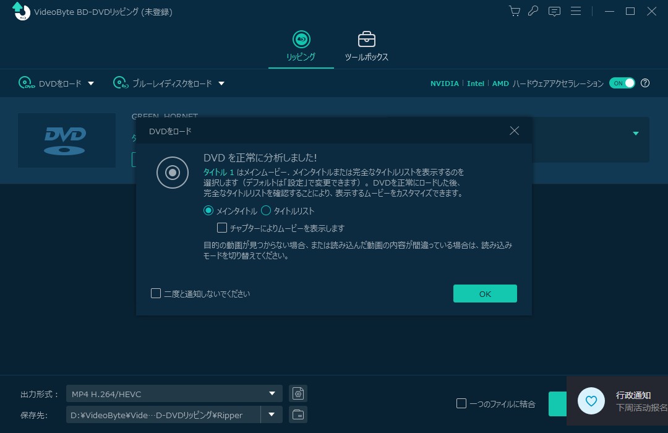Click the feedback message icon

pyautogui.click(x=554, y=11)
